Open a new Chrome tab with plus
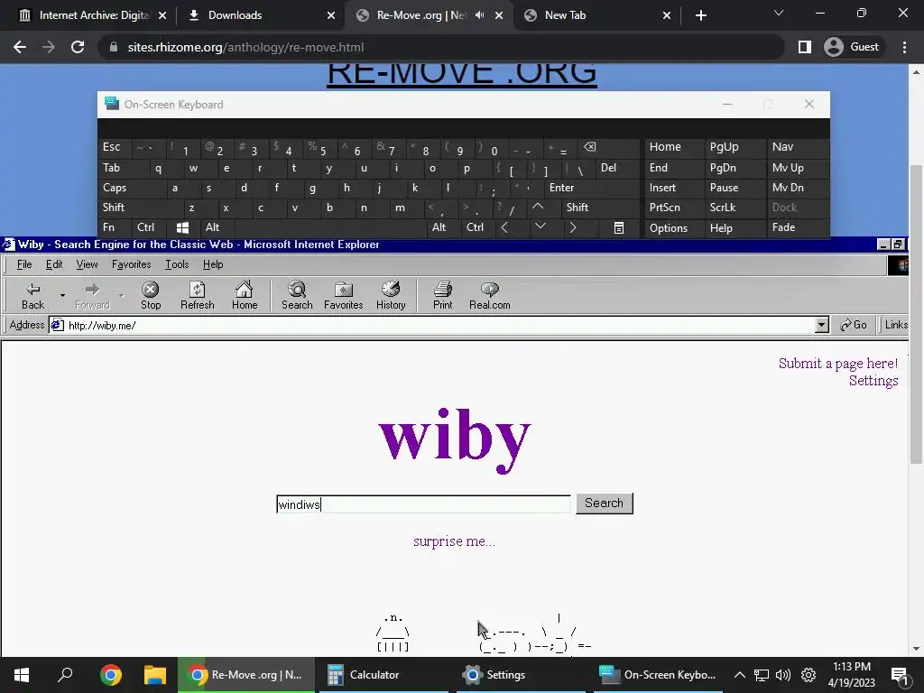Screen dimensions: 924x693 700,15
